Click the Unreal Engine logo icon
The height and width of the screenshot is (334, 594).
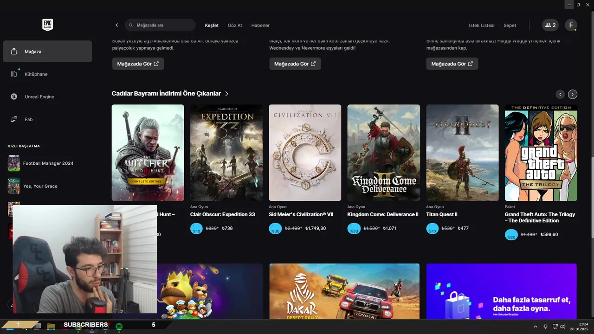pos(14,96)
